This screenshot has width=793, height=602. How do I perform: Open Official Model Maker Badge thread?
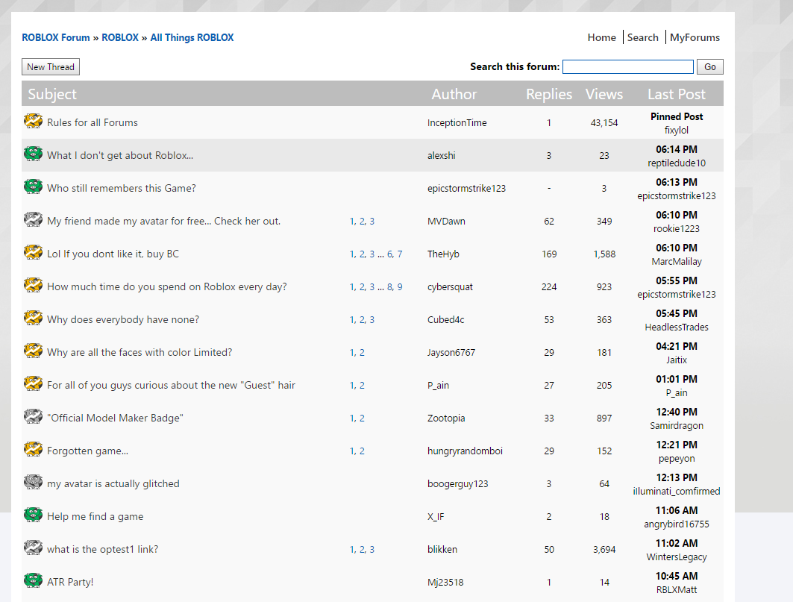(115, 418)
